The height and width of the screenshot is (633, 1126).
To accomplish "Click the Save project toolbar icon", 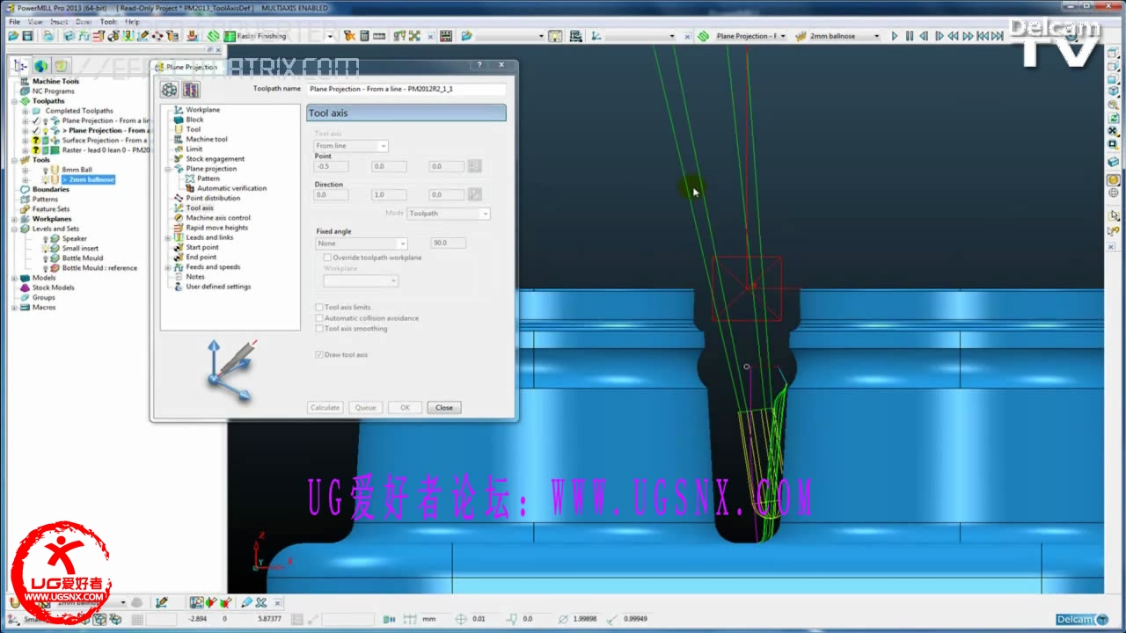I will [x=27, y=36].
